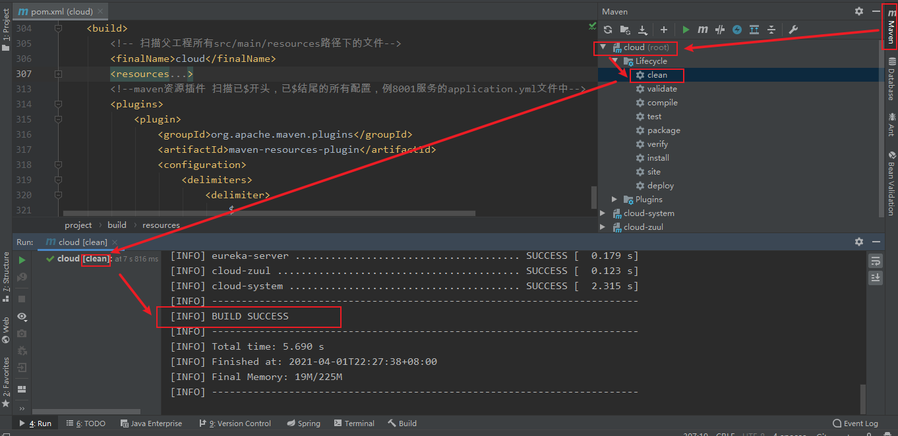Click restore layout icon in Run panel
Image resolution: width=898 pixels, height=436 pixels.
[x=22, y=389]
